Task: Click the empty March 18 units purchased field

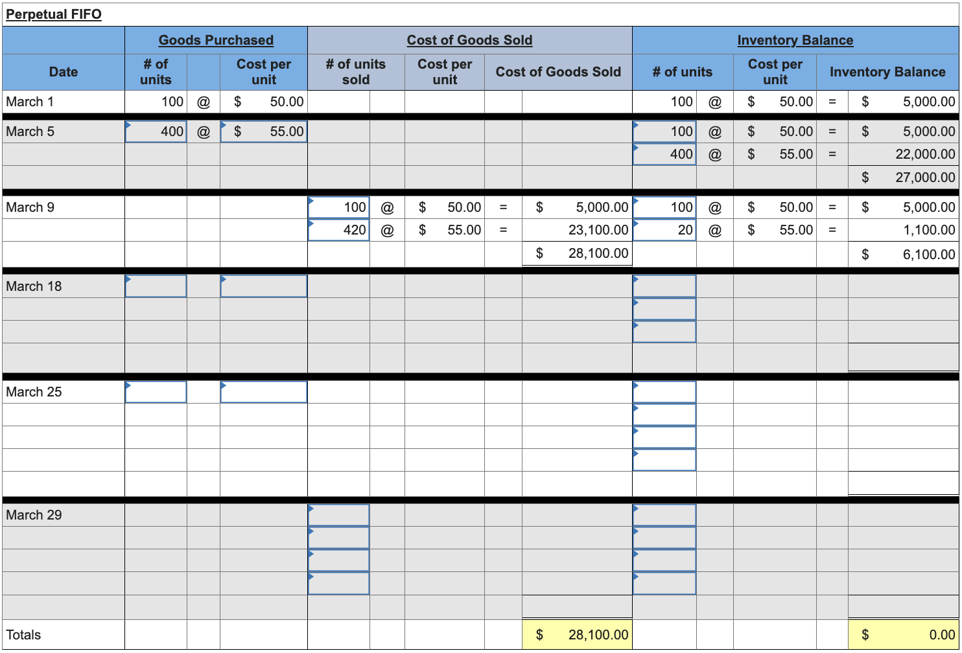Action: 156,286
